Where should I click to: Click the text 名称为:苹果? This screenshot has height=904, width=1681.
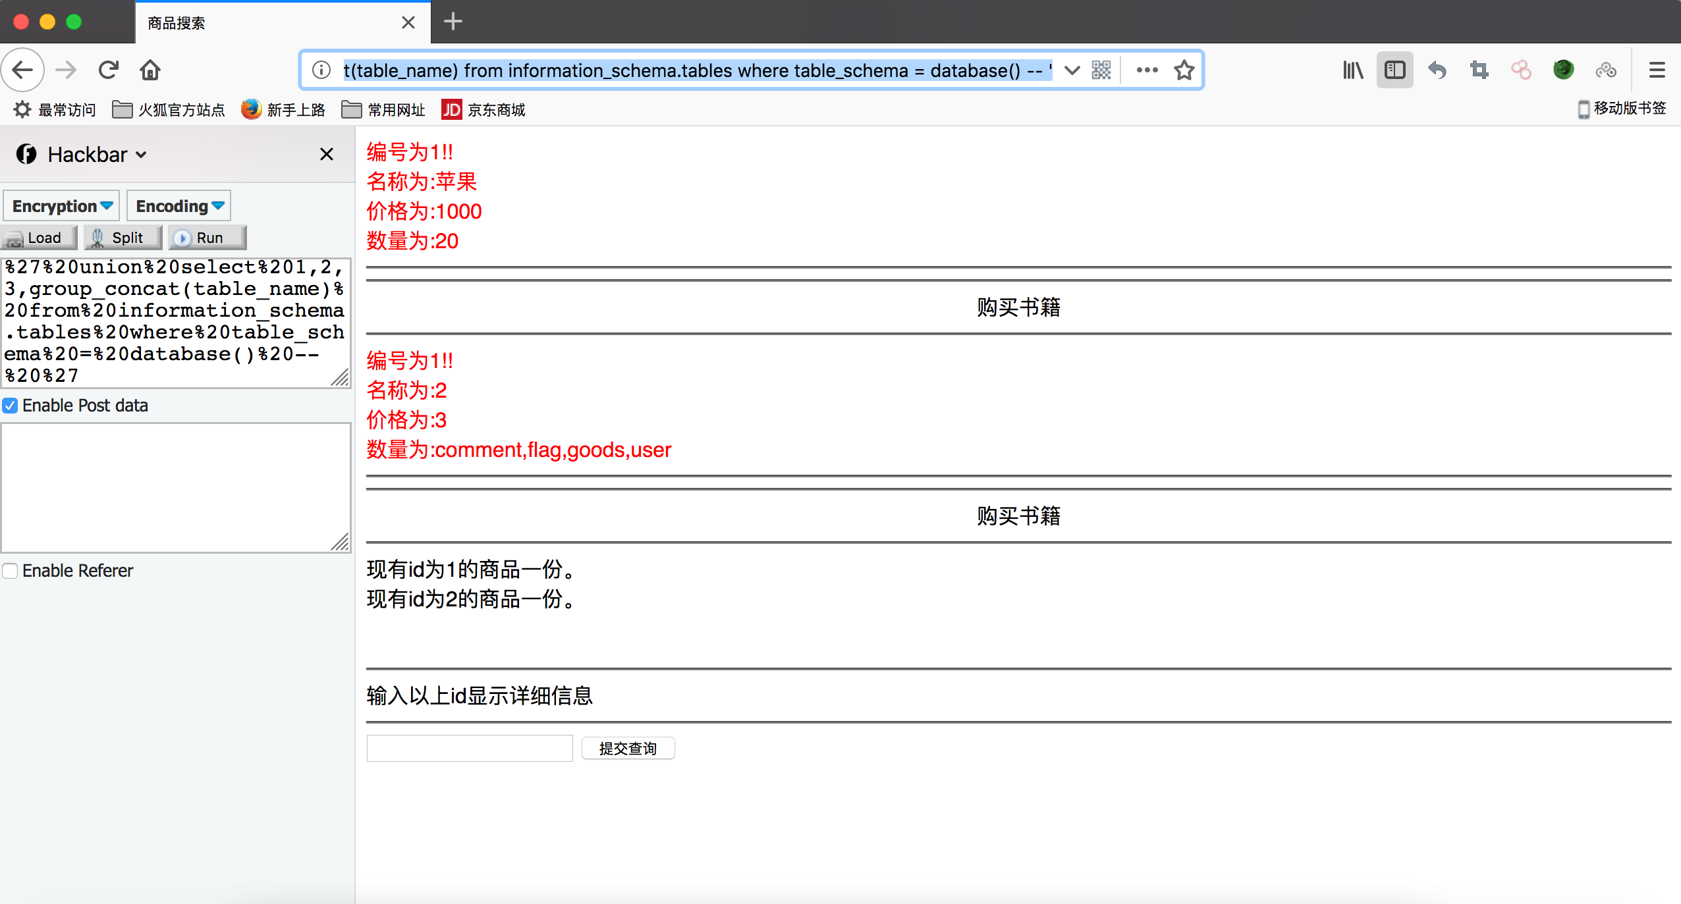(422, 182)
